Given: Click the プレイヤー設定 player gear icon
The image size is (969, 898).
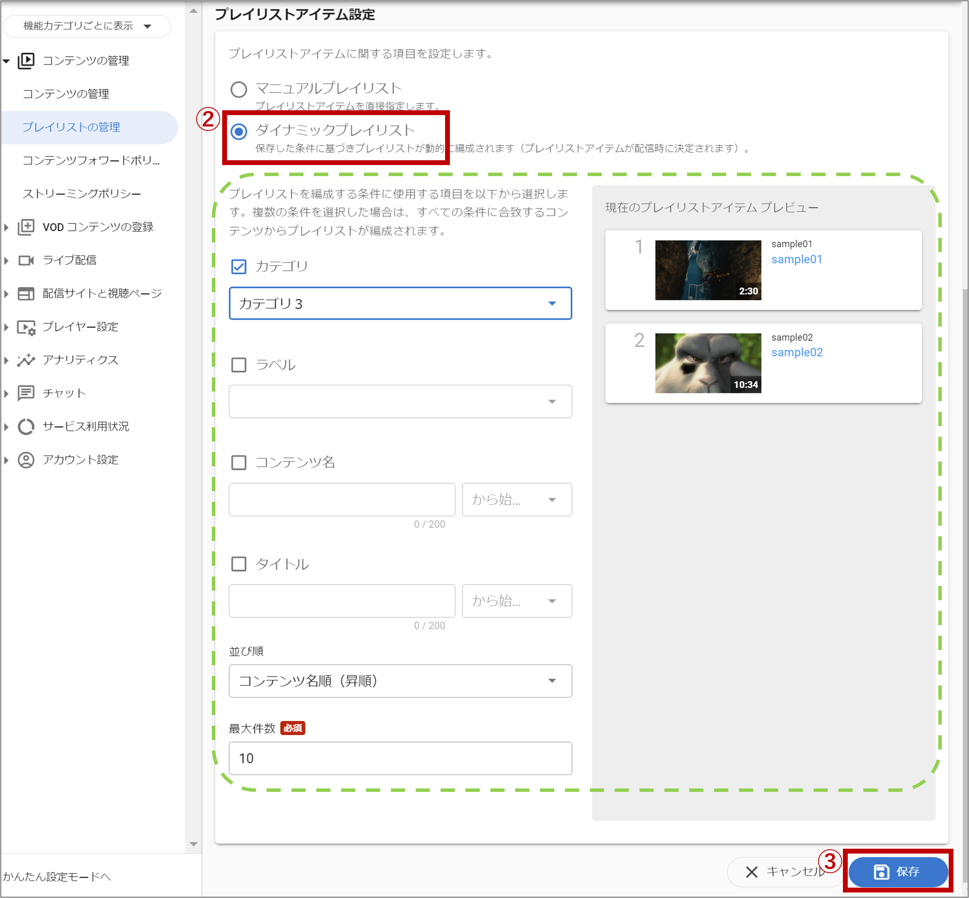Looking at the screenshot, I should click(x=26, y=327).
